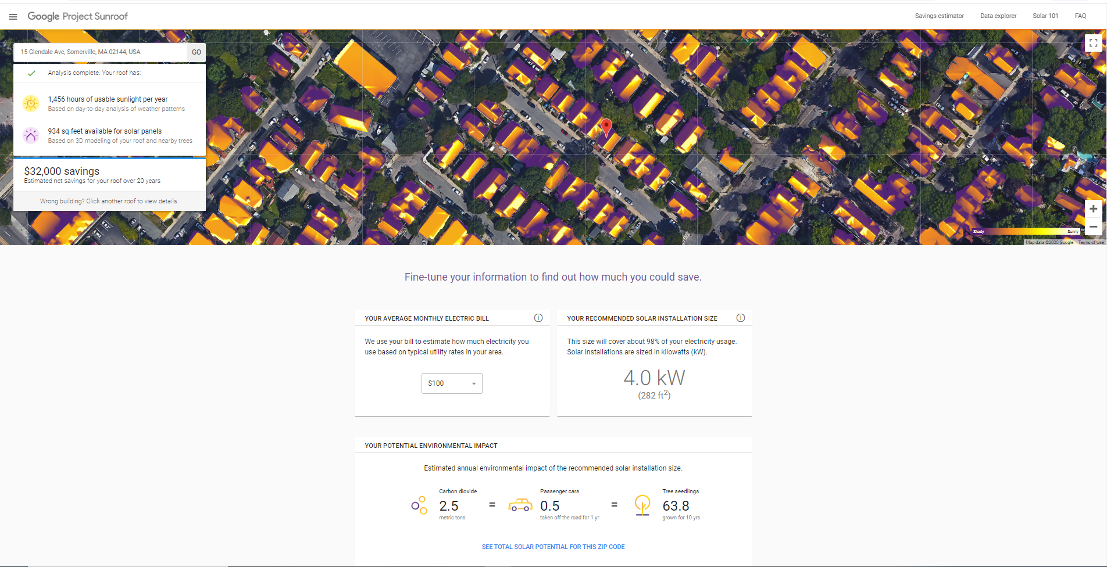Click the roof icon beside available square feet
This screenshot has width=1107, height=567.
tap(31, 135)
